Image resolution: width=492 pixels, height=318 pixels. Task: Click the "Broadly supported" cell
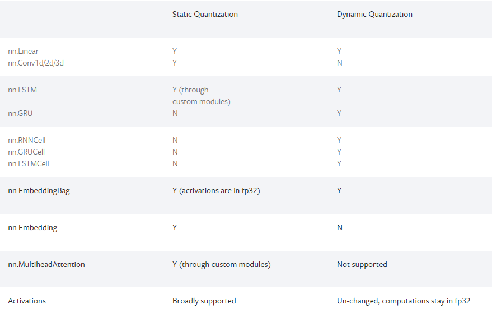click(204, 301)
